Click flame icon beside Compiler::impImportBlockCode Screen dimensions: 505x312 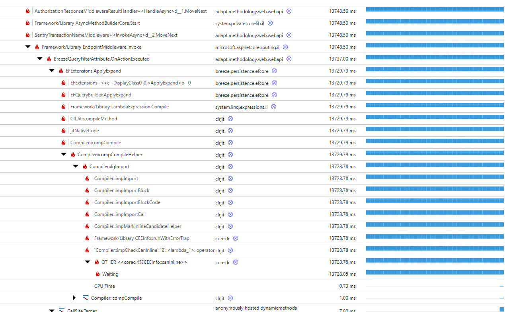point(87,202)
